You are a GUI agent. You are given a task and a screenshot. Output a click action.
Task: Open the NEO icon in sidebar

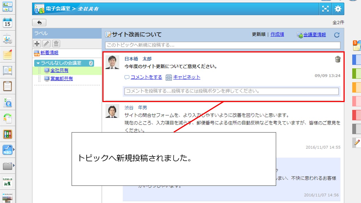pyautogui.click(x=8, y=150)
